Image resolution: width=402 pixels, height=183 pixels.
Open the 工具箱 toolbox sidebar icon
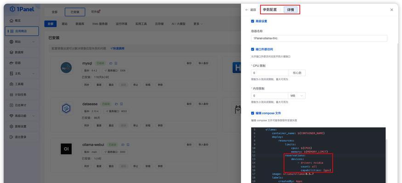(11, 84)
